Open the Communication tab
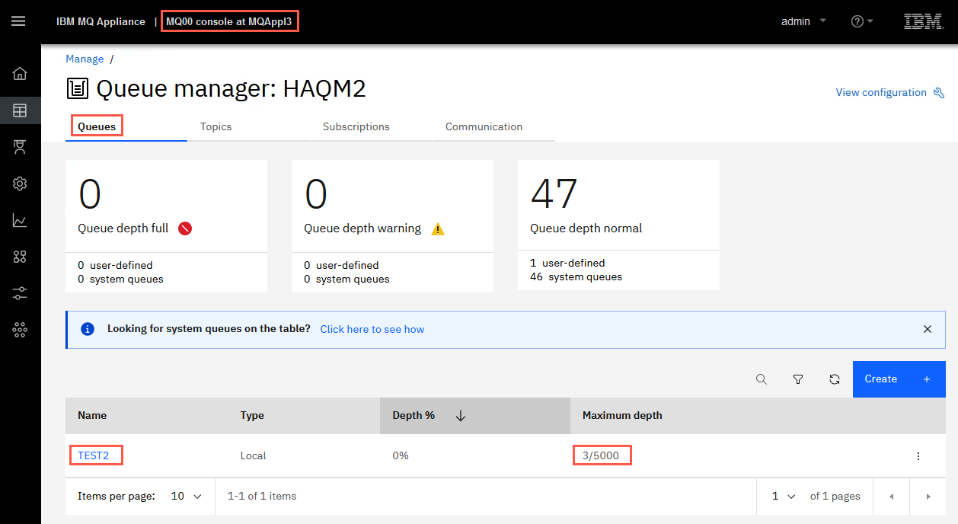This screenshot has height=524, width=958. coord(484,126)
